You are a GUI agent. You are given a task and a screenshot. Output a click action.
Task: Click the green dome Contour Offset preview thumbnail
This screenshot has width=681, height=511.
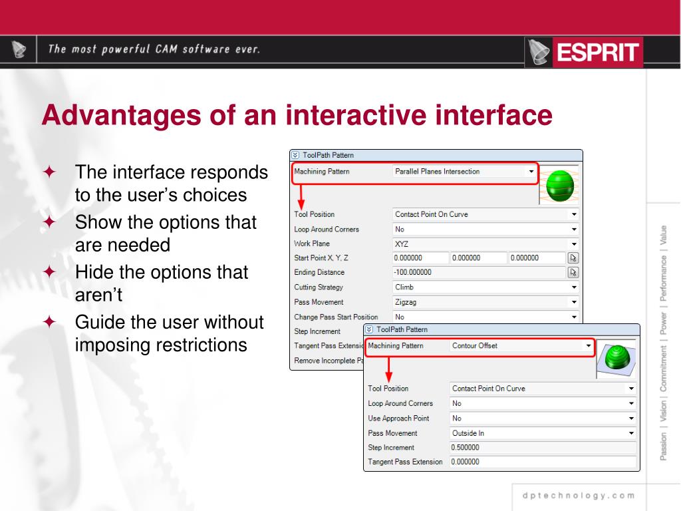[616, 359]
